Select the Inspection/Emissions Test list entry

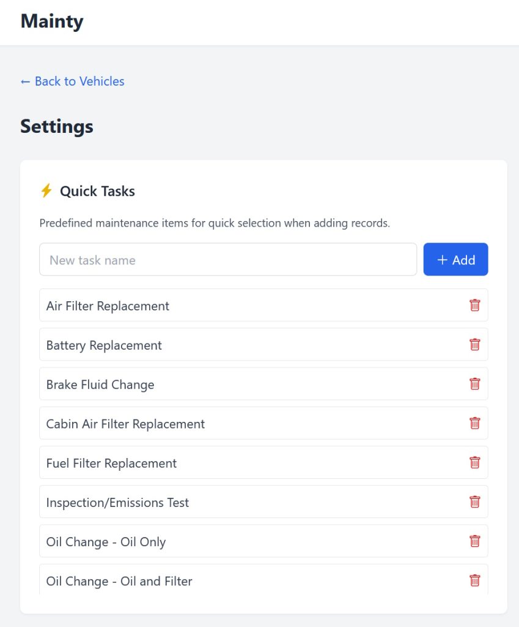pyautogui.click(x=183, y=501)
